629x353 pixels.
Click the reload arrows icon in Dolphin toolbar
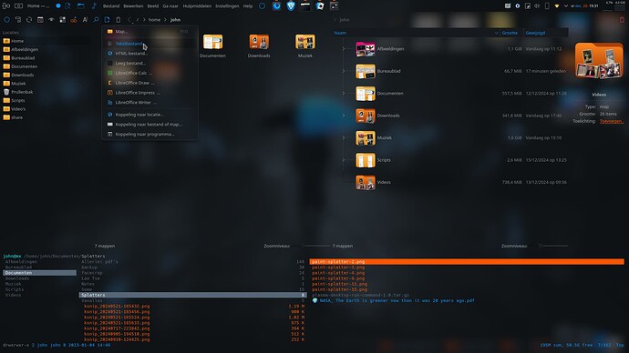tap(29, 20)
